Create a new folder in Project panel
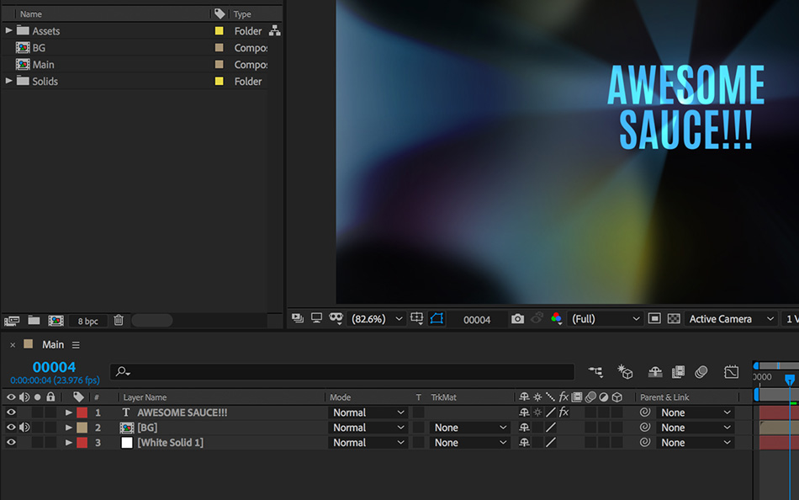Screen dimensions: 799x500 34,321
